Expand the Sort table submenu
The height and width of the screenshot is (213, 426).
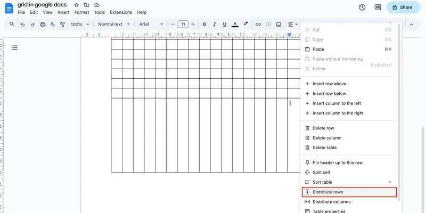pos(349,182)
